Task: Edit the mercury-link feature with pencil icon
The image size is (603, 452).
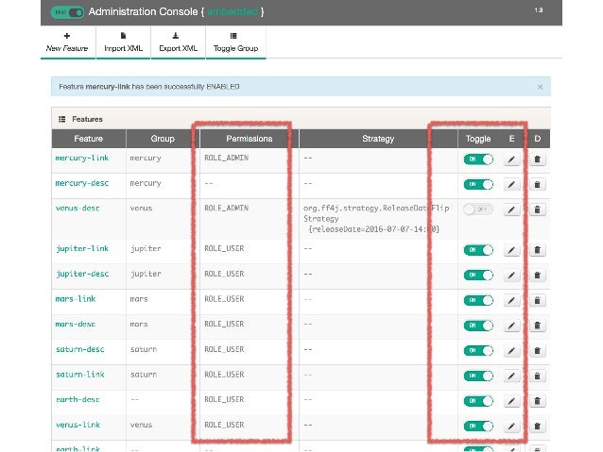Action: [x=511, y=159]
